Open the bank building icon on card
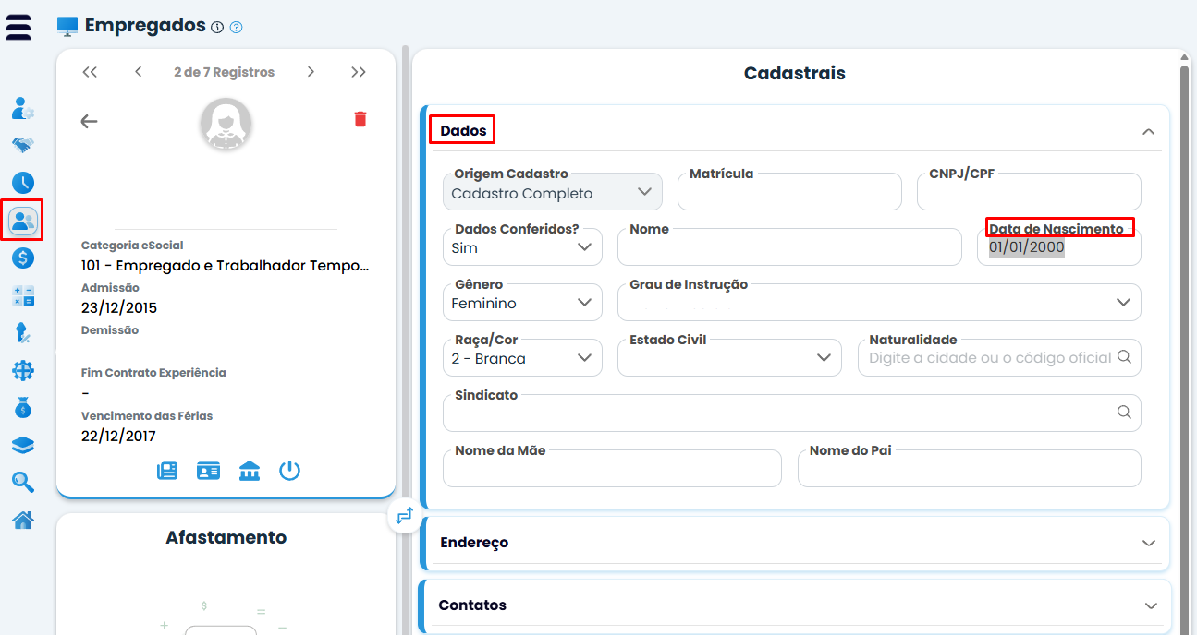This screenshot has width=1197, height=635. tap(250, 471)
